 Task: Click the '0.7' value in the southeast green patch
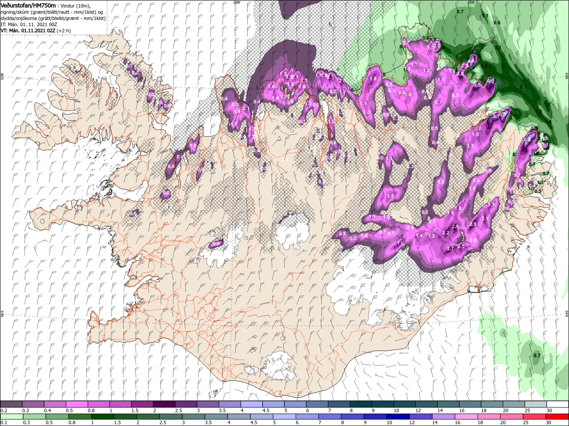[x=537, y=355]
